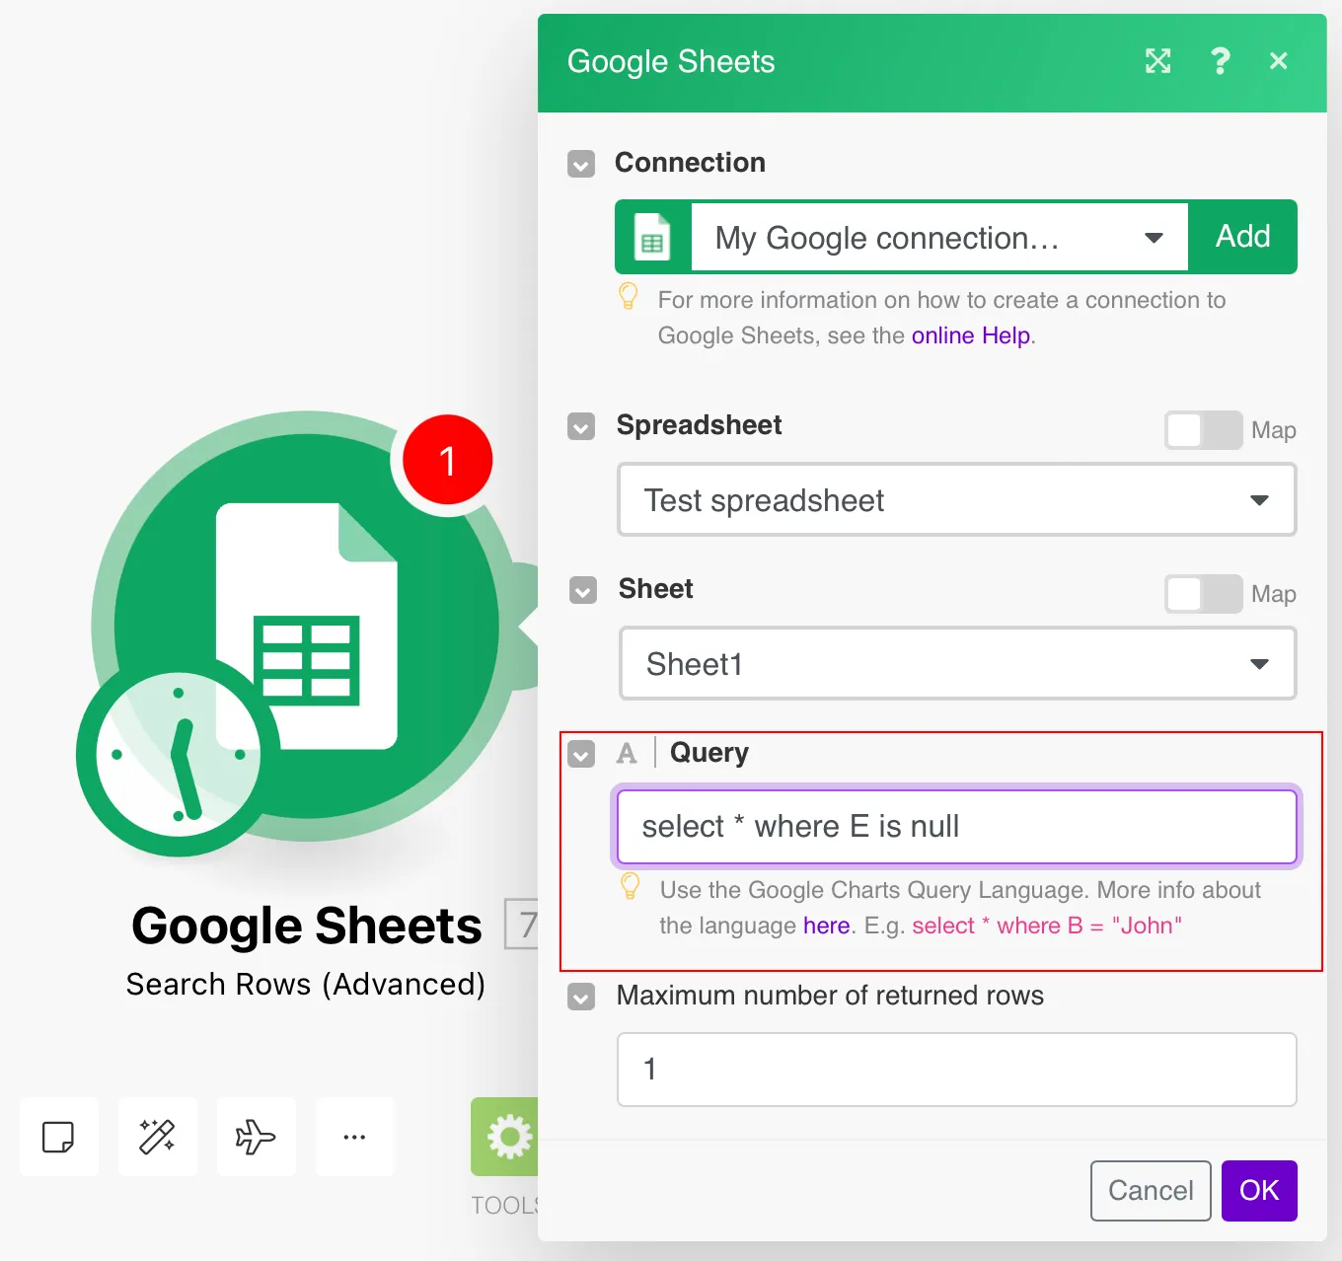Collapse the Spreadsheet section
This screenshot has width=1342, height=1261.
point(581,426)
